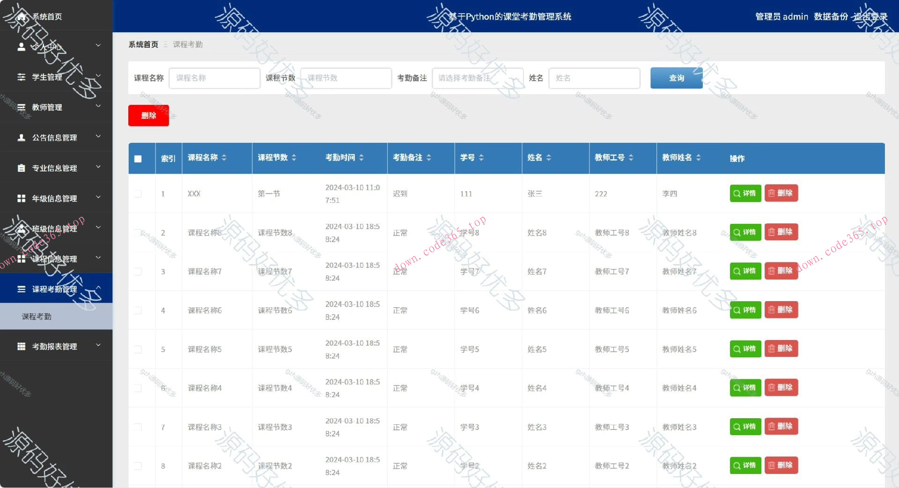This screenshot has height=488, width=899.
Task: Toggle the select-all checkbox in table header
Action: coord(137,159)
